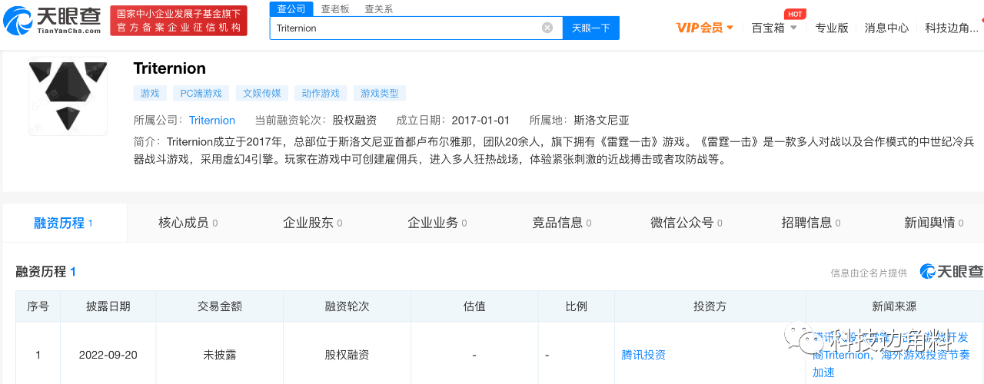Viewport: 984px width, 384px height.
Task: Open 消息中心
Action: (886, 28)
